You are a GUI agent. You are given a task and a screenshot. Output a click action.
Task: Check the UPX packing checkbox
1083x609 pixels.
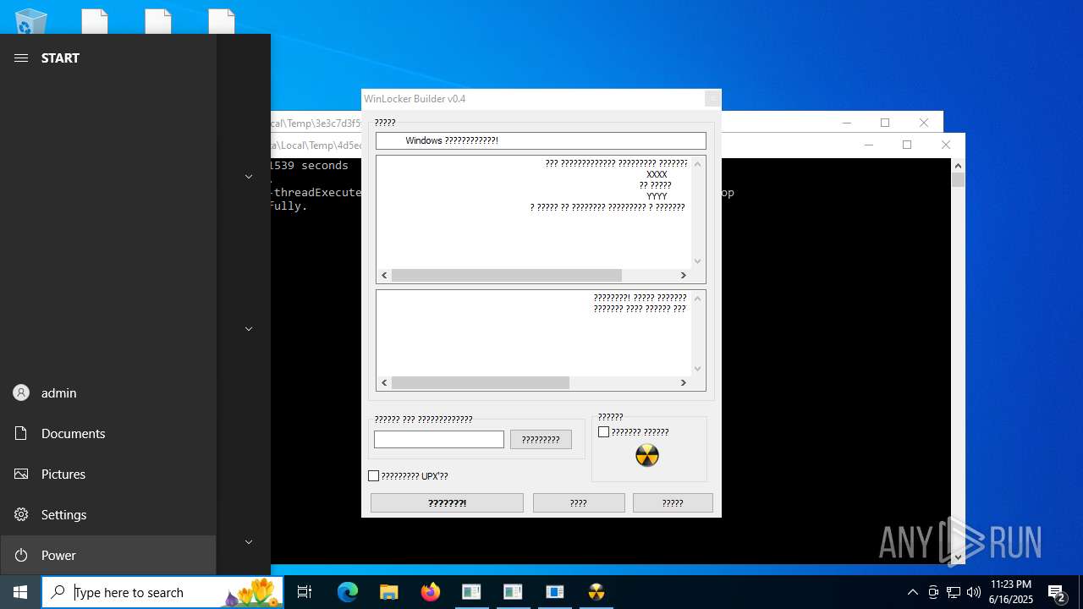point(374,476)
